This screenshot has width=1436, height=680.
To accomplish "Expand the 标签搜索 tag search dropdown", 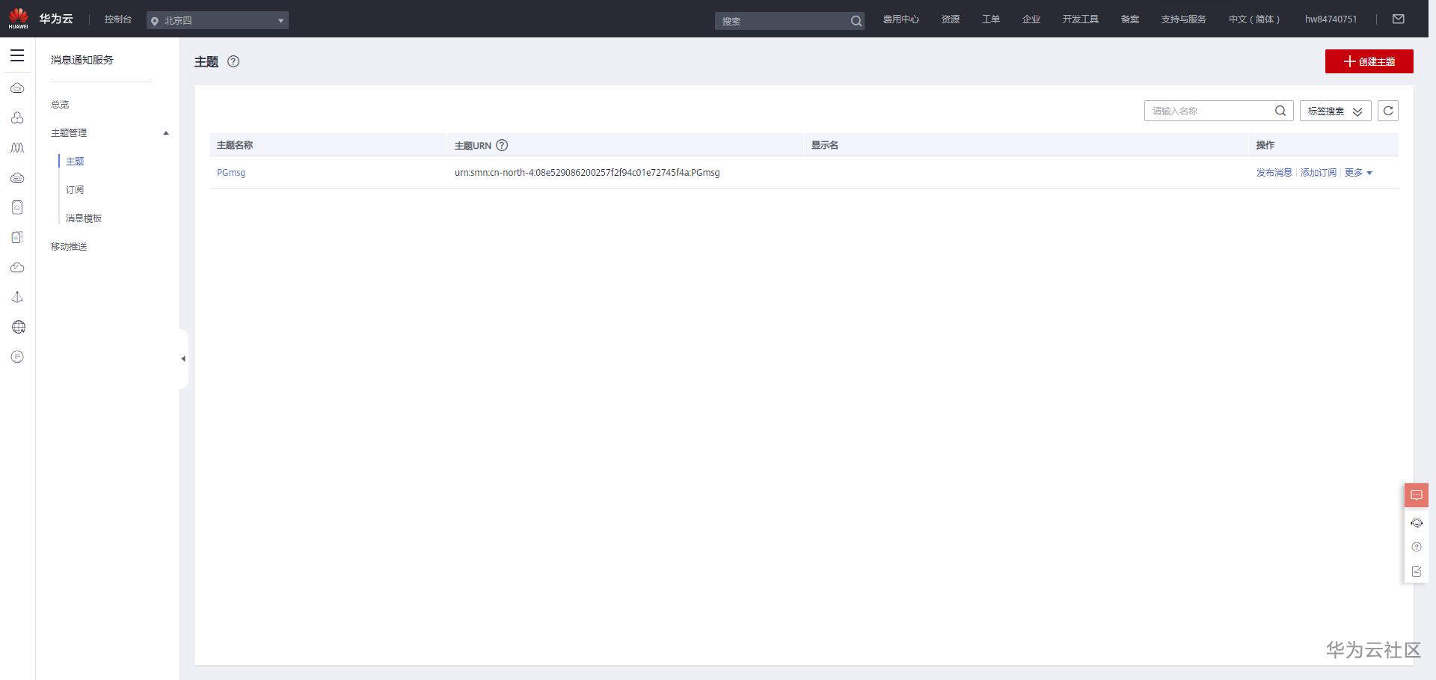I will click(x=1336, y=111).
